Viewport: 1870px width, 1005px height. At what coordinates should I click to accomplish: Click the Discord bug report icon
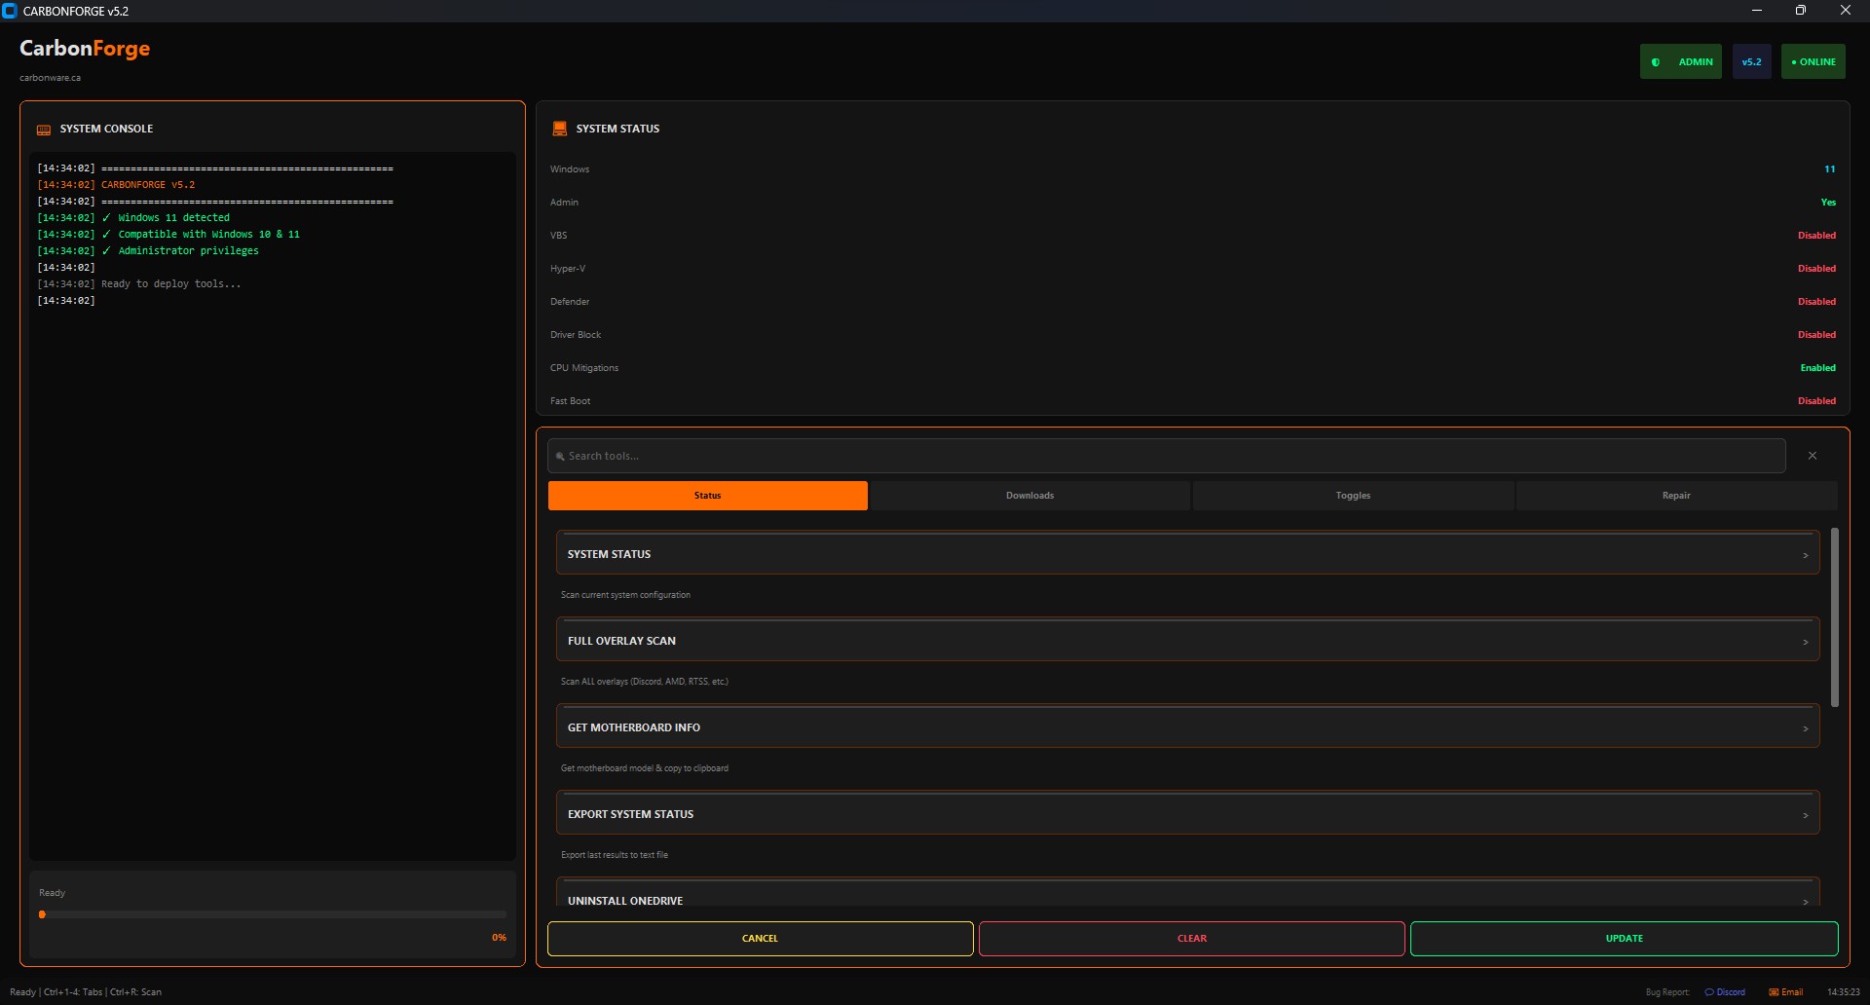tap(1710, 991)
